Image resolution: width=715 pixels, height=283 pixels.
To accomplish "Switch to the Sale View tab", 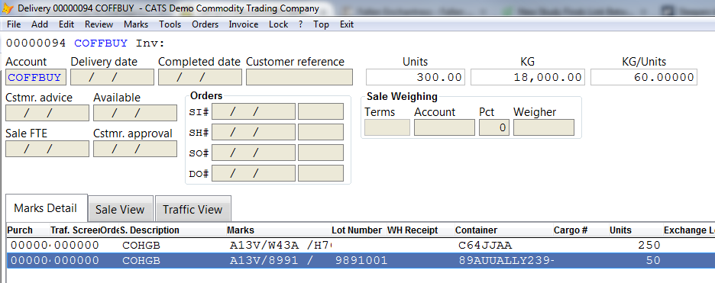I will coord(120,209).
